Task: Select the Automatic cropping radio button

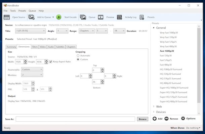Action: 78,55
